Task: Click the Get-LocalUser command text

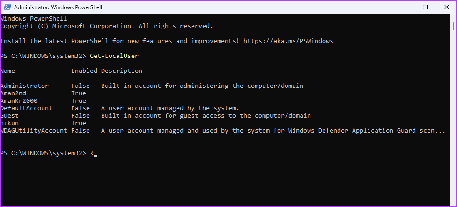Action: [x=114, y=56]
